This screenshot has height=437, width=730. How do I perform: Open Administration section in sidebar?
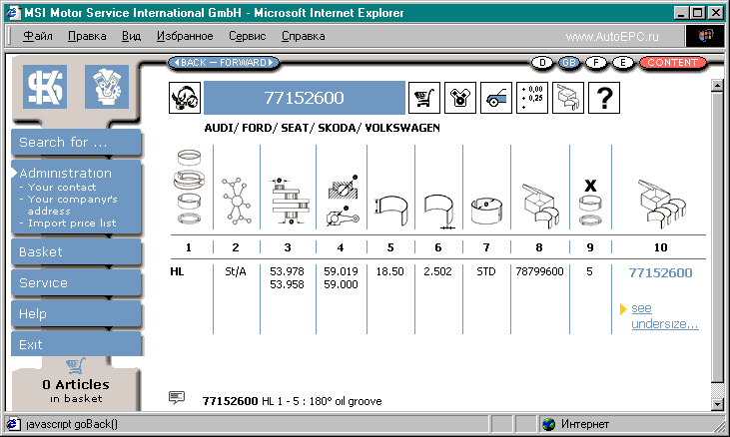click(66, 173)
